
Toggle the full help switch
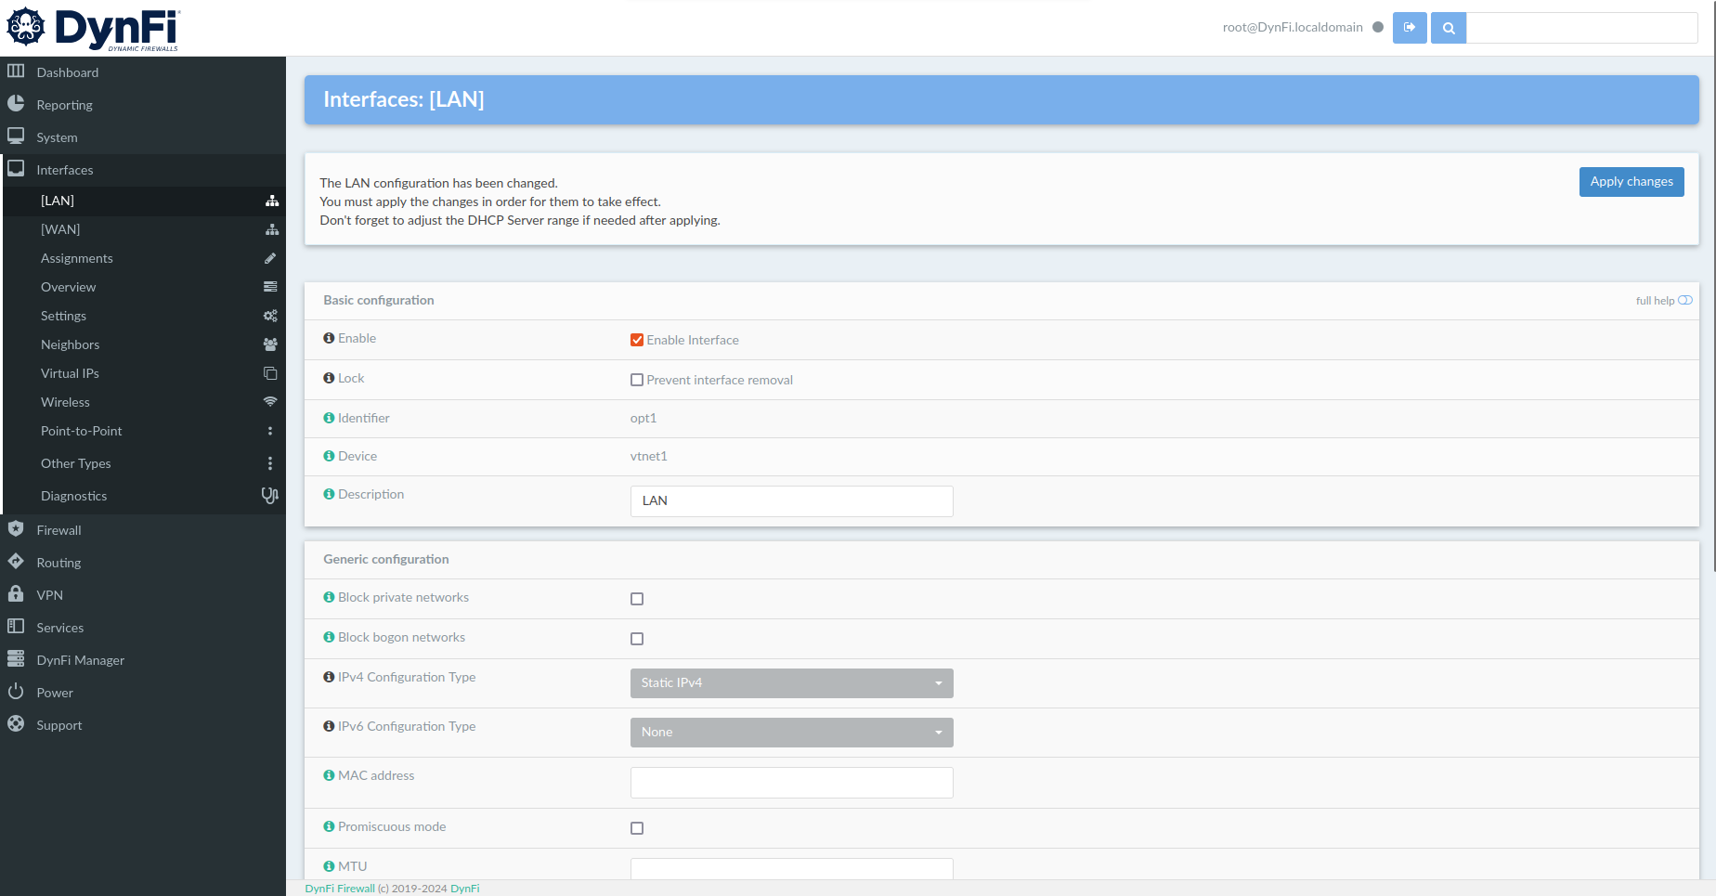(1684, 301)
